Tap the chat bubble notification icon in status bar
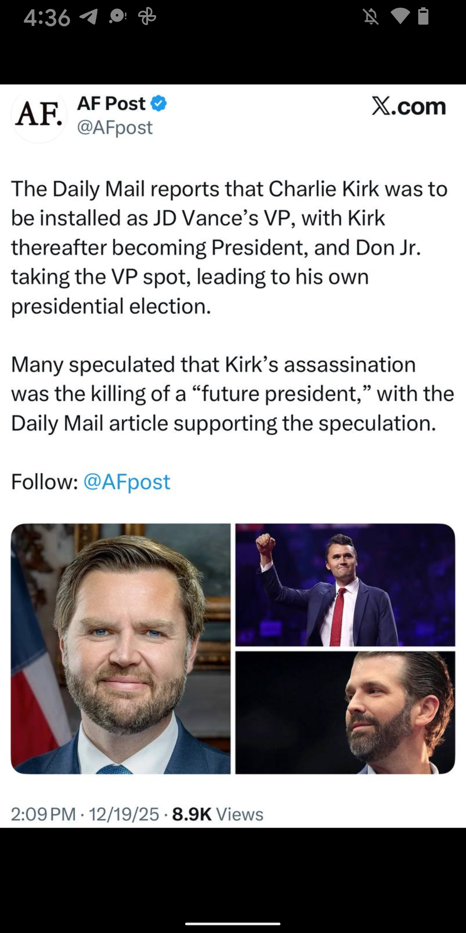Screen dimensions: 466x933 click(x=117, y=17)
